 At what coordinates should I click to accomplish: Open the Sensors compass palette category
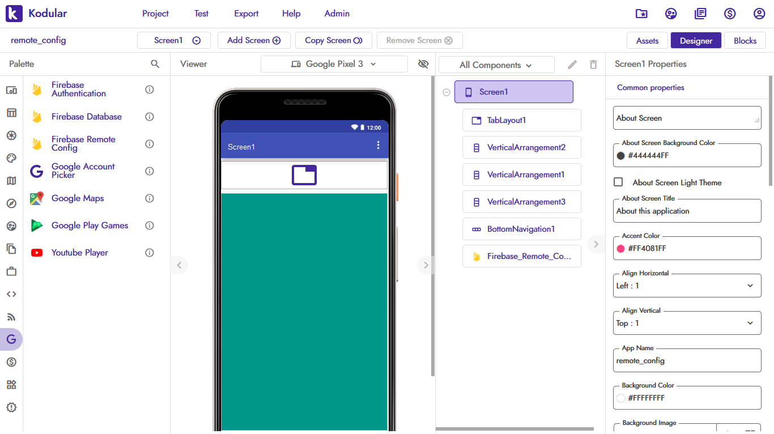(11, 203)
